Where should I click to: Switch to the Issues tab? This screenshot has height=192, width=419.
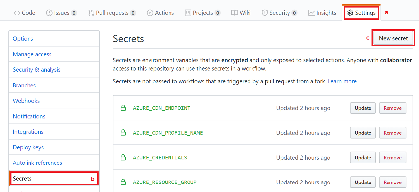point(61,13)
